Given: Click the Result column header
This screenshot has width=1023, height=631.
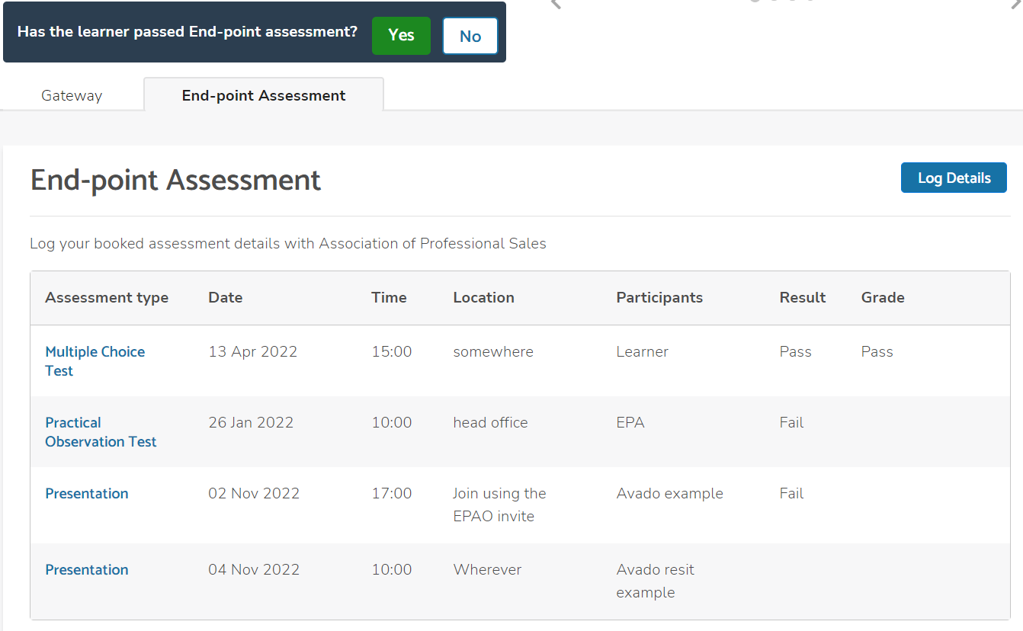Looking at the screenshot, I should [x=802, y=298].
